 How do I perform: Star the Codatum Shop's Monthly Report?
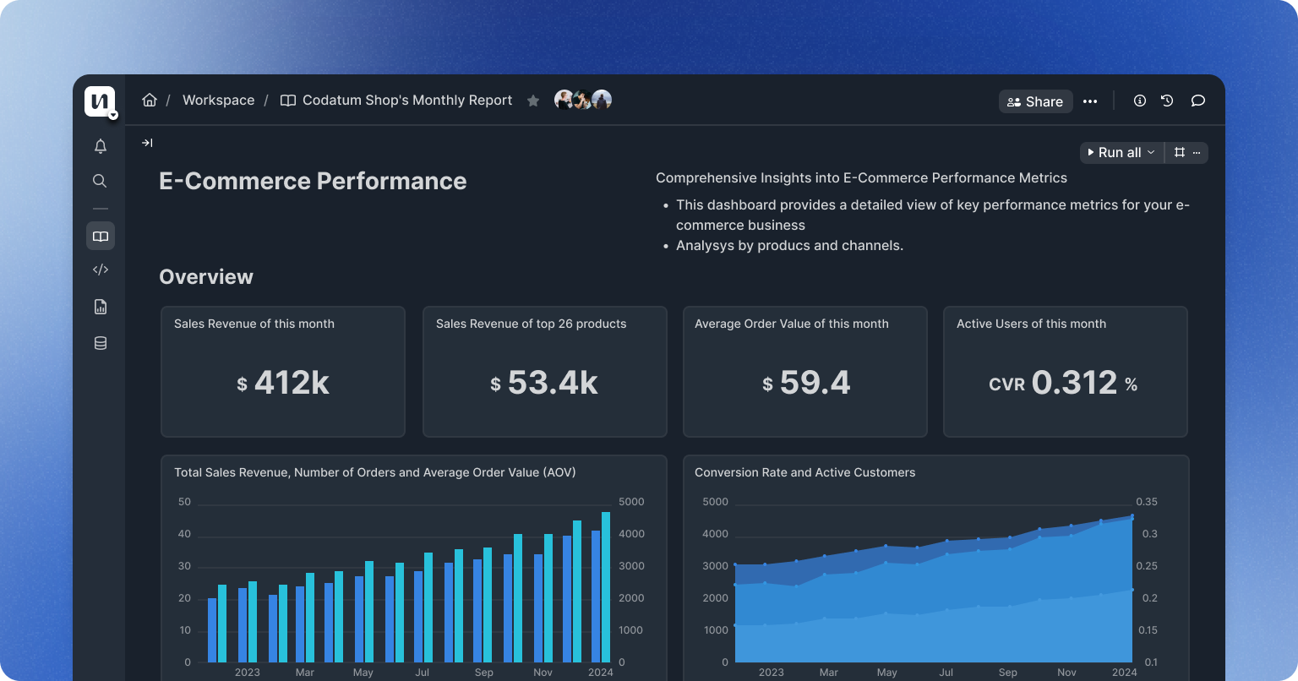click(533, 101)
